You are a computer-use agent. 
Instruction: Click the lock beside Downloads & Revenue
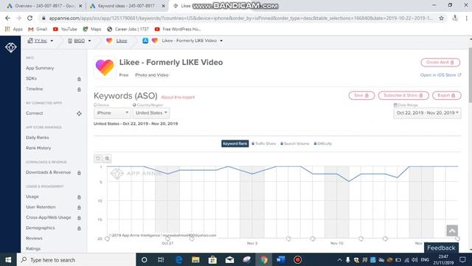[79, 173]
